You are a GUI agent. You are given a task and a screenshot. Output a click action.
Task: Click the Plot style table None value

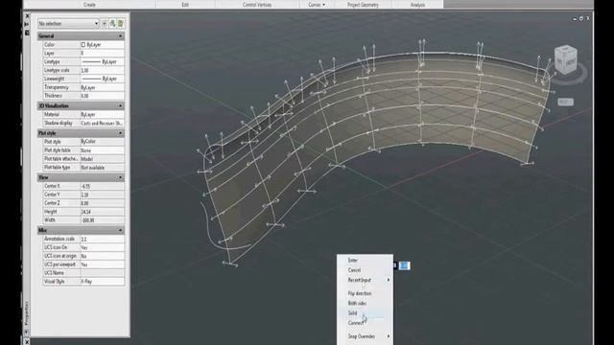point(103,150)
